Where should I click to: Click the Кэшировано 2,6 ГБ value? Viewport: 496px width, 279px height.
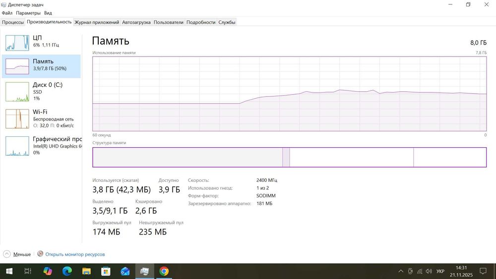[x=146, y=211]
